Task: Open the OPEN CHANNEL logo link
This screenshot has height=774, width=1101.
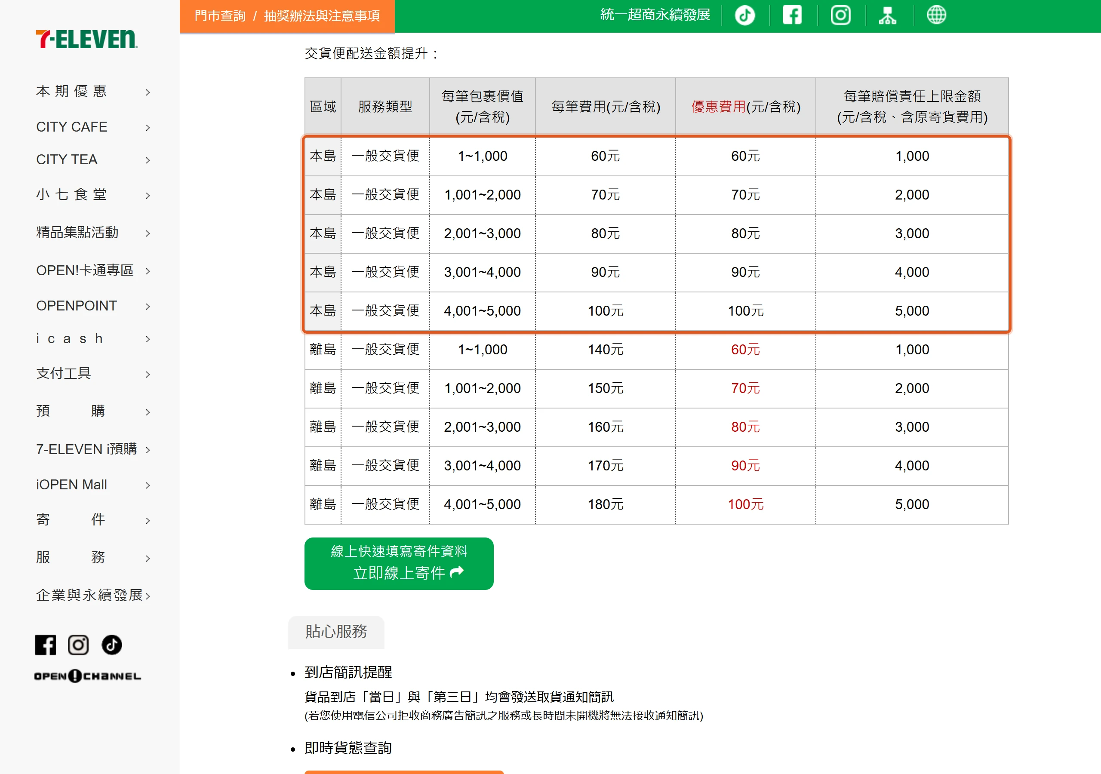Action: pyautogui.click(x=87, y=676)
